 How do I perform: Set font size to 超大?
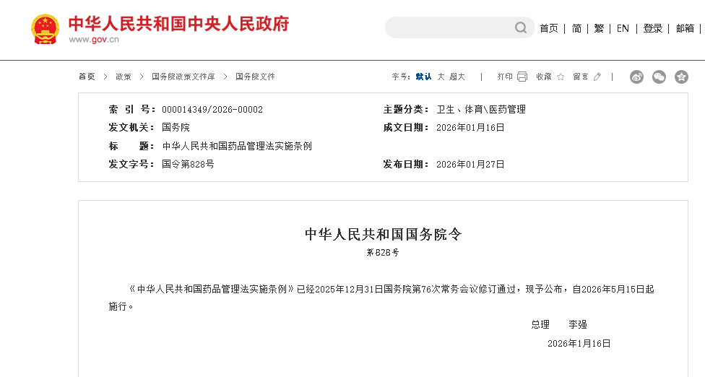click(457, 77)
